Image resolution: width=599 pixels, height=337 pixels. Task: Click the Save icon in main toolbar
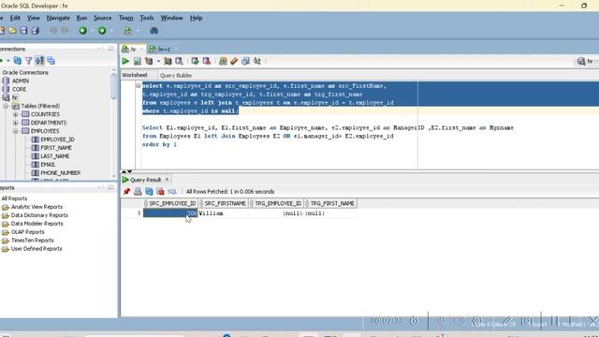pyautogui.click(x=23, y=31)
